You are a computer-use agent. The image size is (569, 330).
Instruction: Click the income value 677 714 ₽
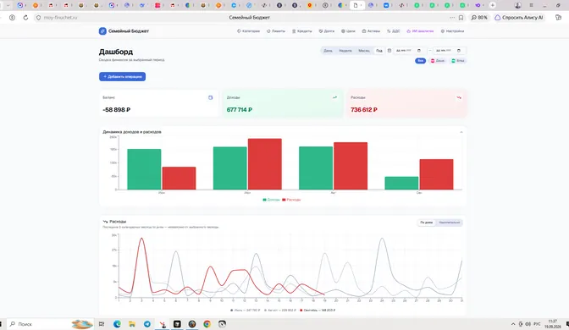[x=240, y=109]
